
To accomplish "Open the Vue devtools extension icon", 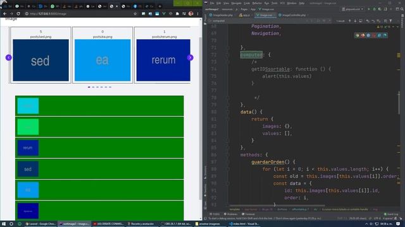I will click(x=164, y=14).
